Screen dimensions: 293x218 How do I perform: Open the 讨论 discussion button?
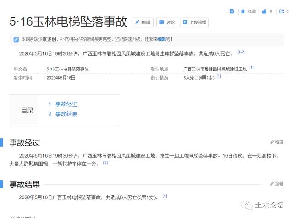tap(167, 22)
